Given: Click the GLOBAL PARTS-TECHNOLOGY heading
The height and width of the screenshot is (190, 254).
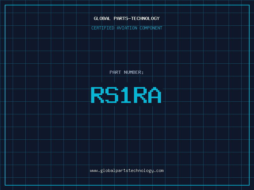Looking at the screenshot, I should (x=127, y=18).
